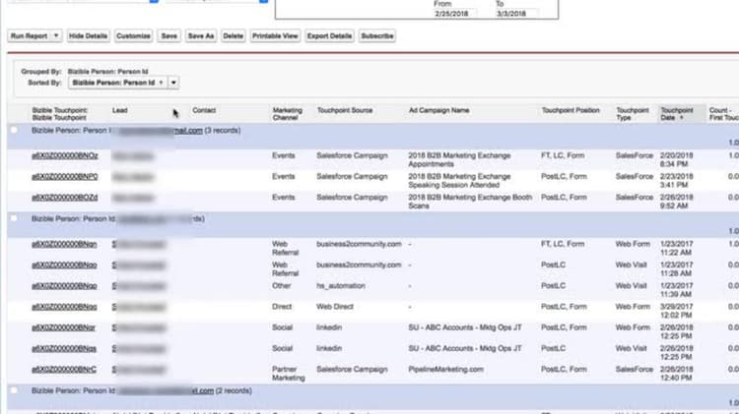Viewport: 739px width, 414px height.
Task: Sort by Marketing Channel column header
Action: click(287, 114)
